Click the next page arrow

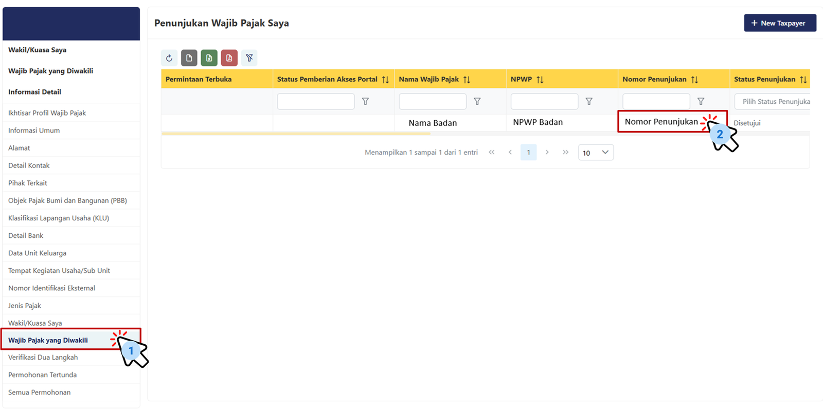pyautogui.click(x=547, y=153)
